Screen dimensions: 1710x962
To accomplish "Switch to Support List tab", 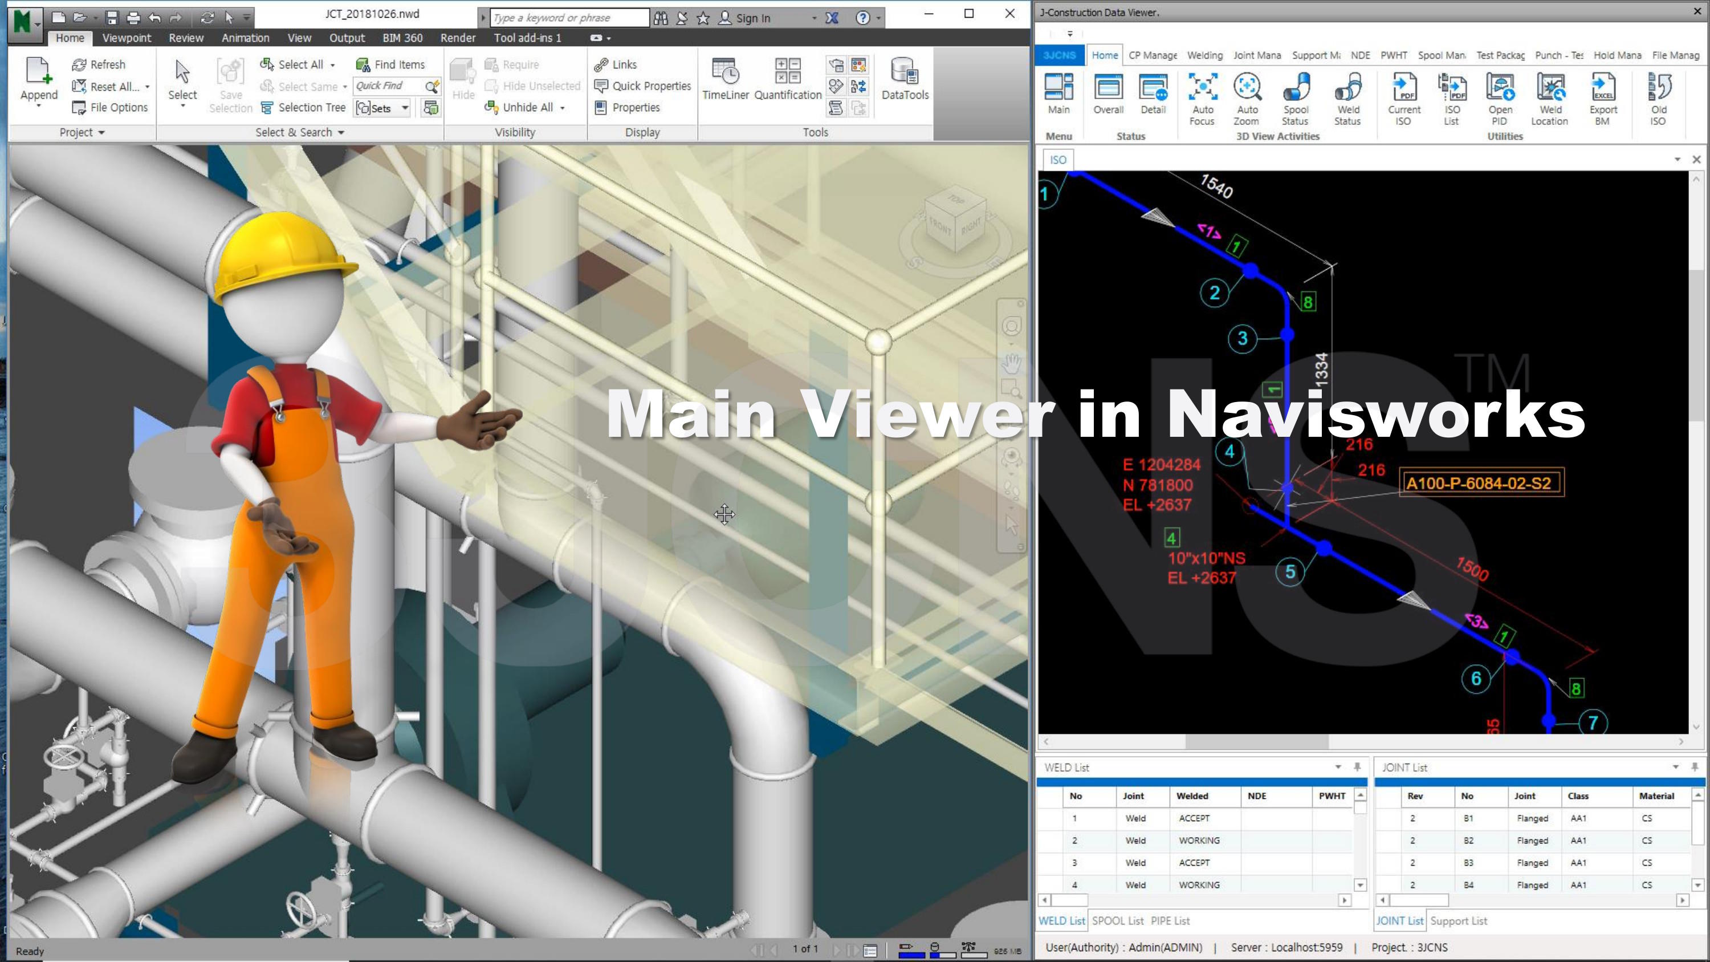I will (1459, 921).
